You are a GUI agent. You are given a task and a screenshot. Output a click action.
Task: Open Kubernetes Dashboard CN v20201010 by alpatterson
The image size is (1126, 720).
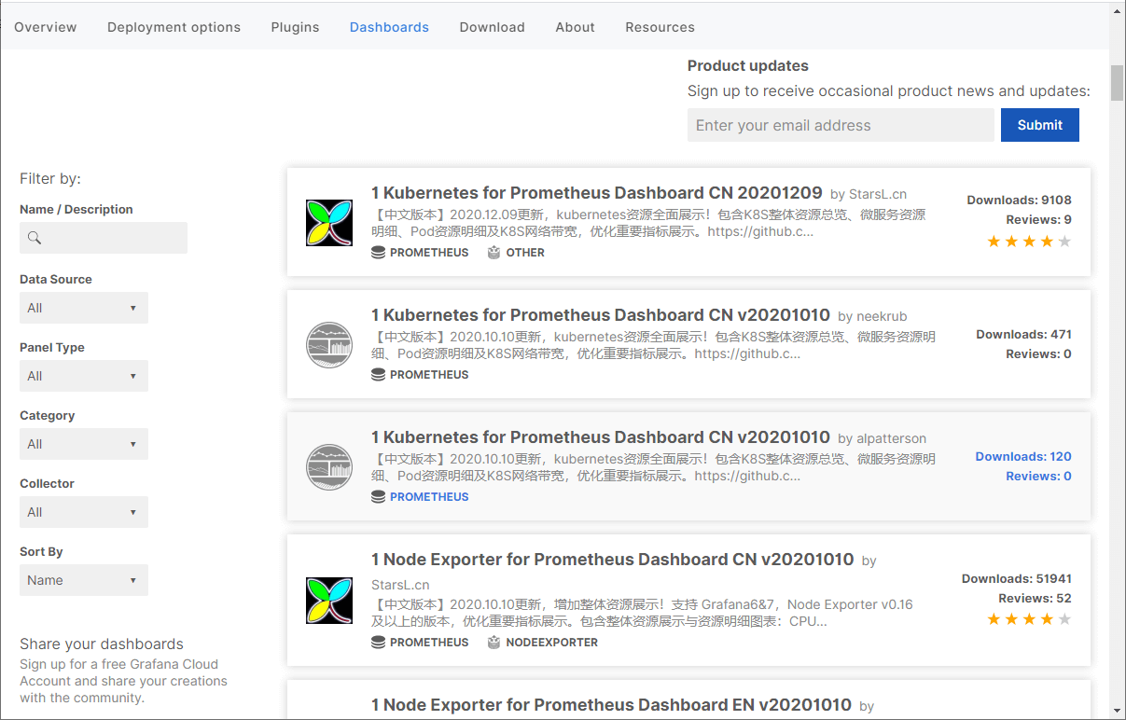pos(601,437)
